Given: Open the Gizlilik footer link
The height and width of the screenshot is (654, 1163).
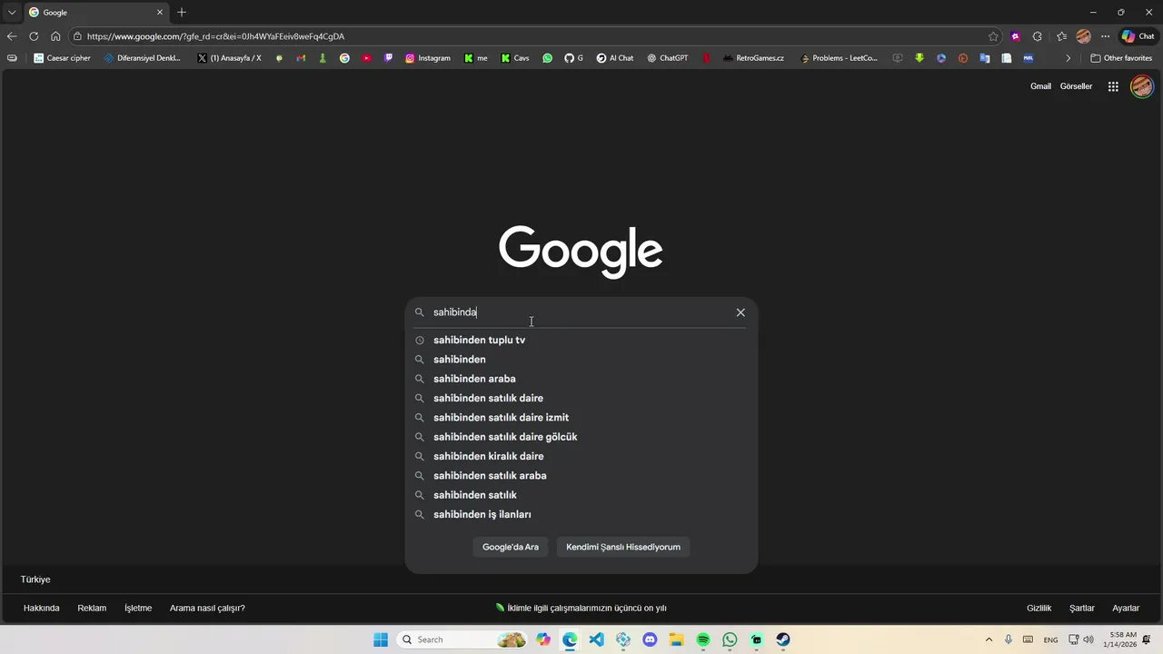Looking at the screenshot, I should click(1039, 609).
